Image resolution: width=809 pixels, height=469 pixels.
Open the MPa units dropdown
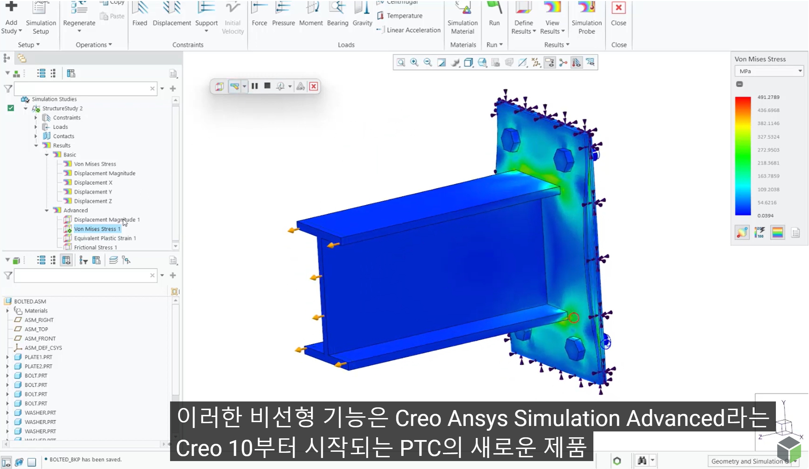click(x=769, y=71)
